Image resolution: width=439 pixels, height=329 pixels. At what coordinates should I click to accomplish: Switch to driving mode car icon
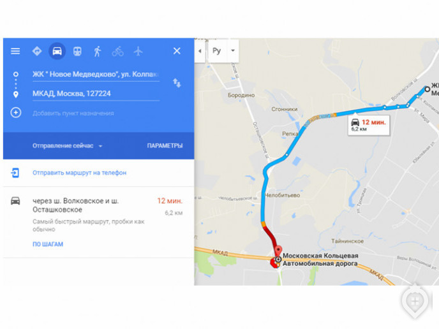pos(57,51)
